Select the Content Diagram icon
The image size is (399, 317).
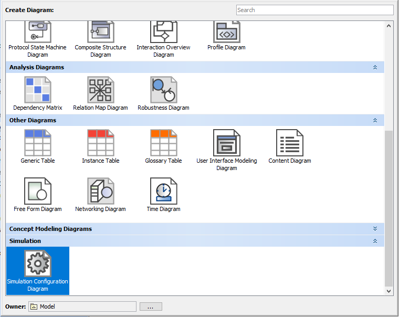(x=289, y=143)
